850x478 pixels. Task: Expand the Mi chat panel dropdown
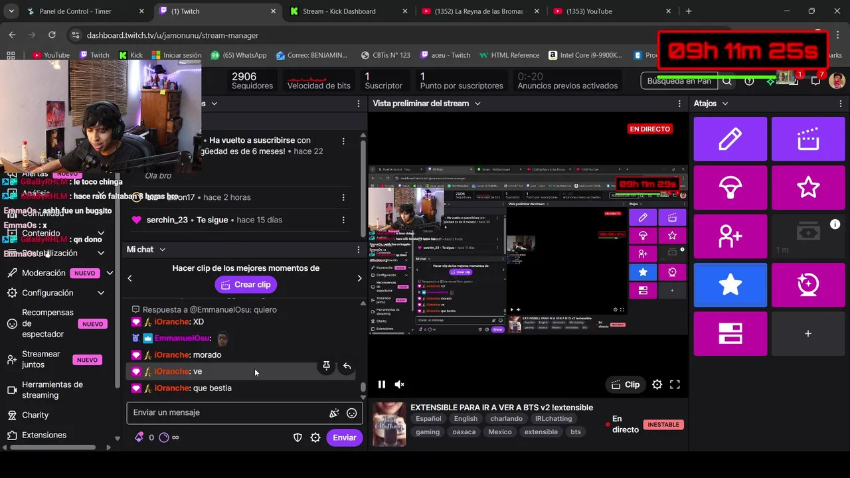point(162,250)
